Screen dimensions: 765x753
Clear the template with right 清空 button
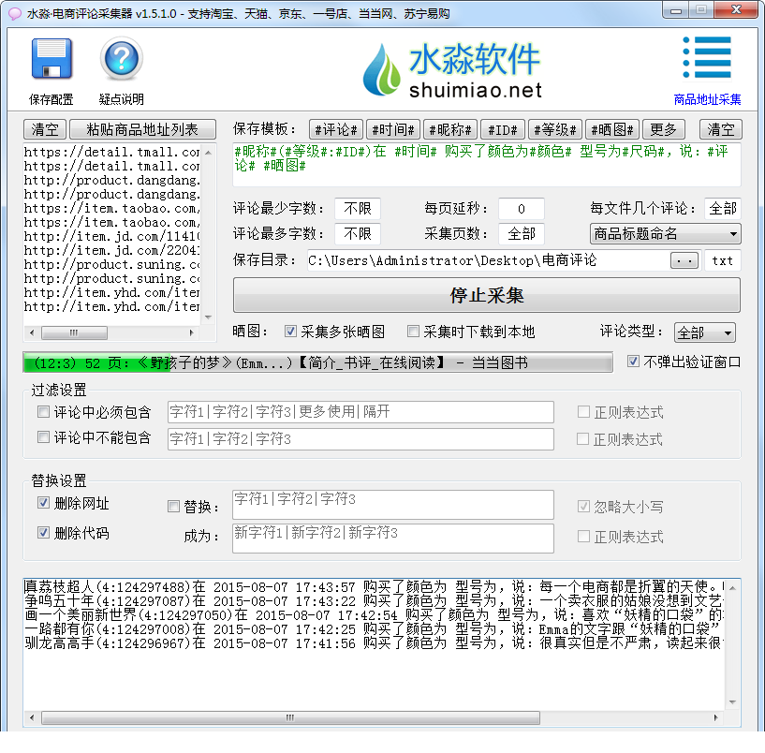click(x=721, y=130)
